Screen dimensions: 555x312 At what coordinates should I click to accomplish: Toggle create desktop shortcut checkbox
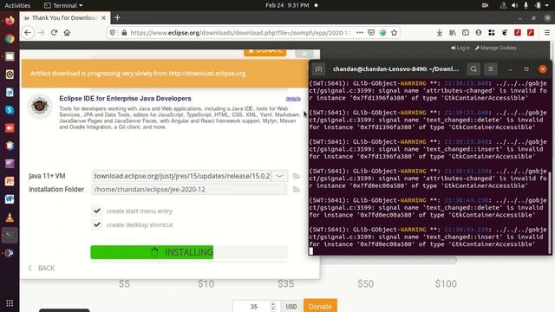click(x=97, y=224)
